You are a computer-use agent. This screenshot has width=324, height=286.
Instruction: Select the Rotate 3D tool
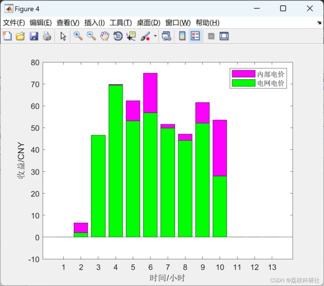(x=118, y=36)
